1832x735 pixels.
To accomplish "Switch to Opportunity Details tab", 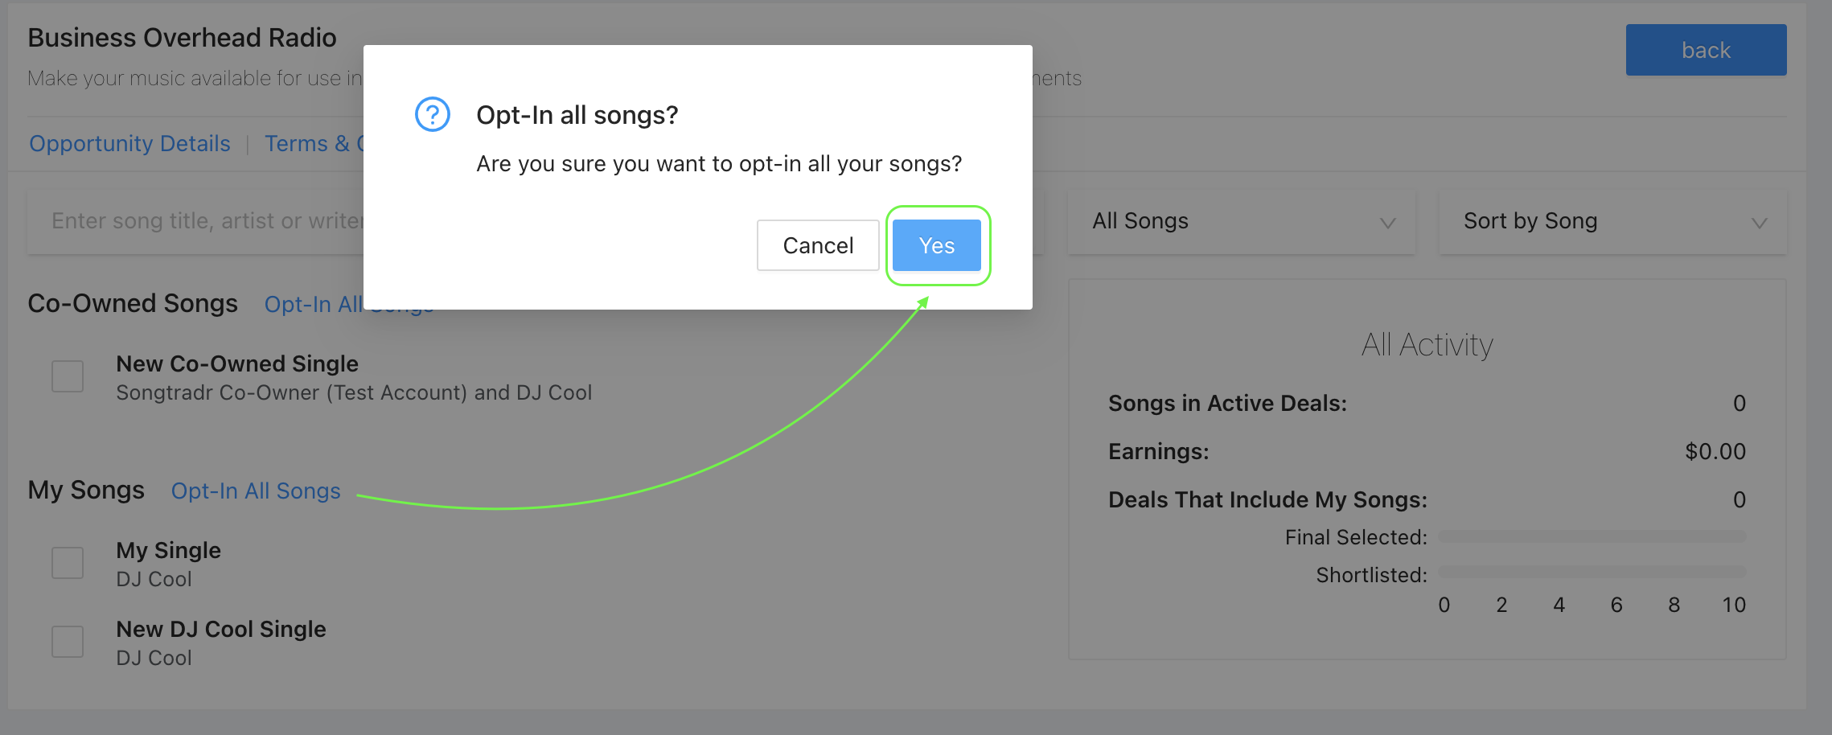I will coord(129,143).
